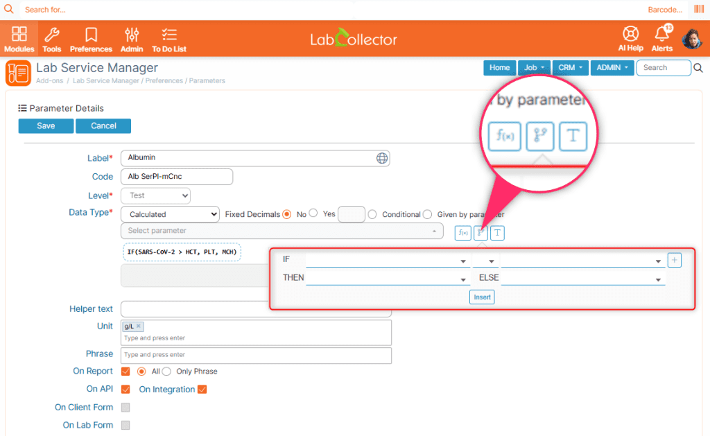Click the Save button
710x436 pixels.
pos(46,126)
